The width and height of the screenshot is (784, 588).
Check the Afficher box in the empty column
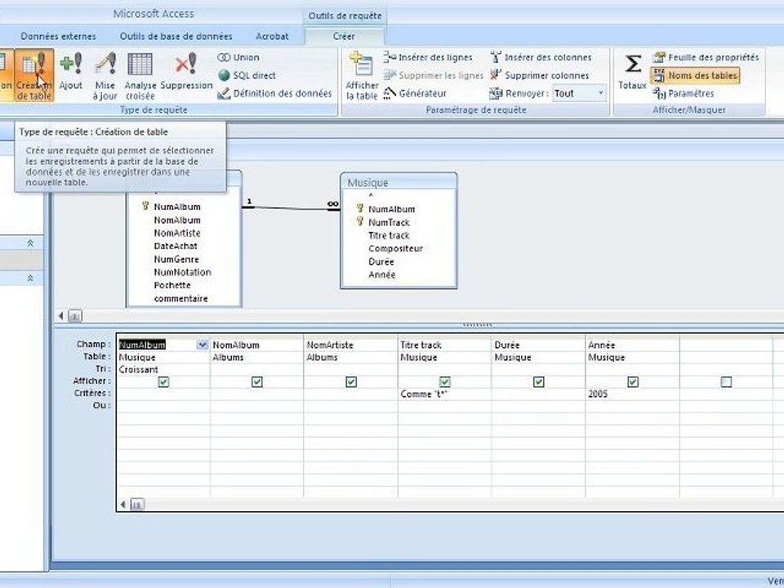[x=727, y=382]
